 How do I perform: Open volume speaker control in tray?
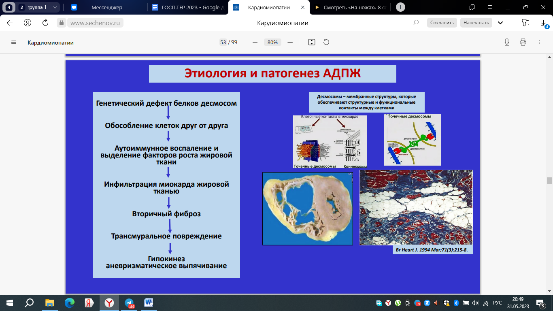475,303
